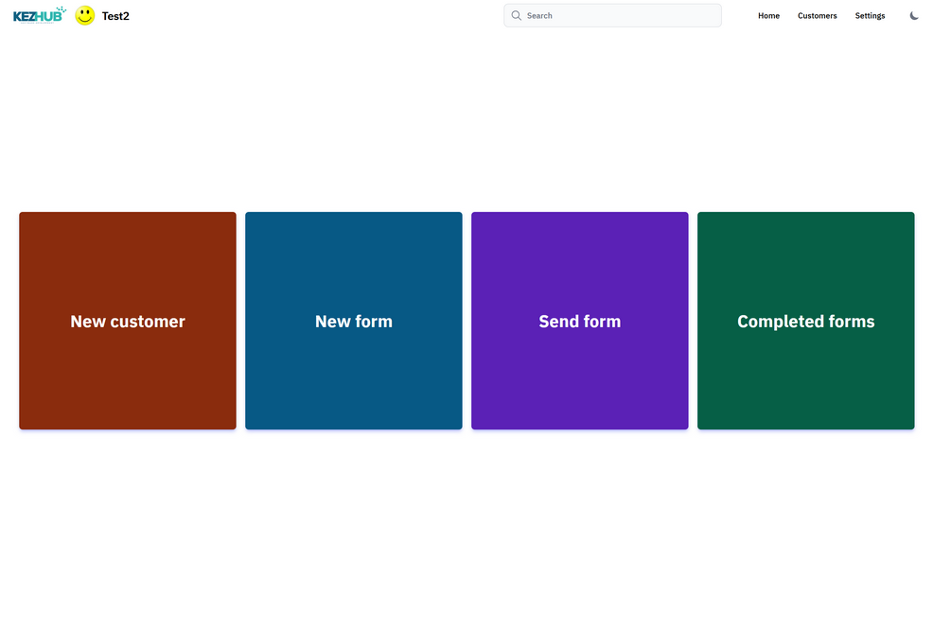Click the teal HUB lettering in logo
This screenshot has width=933, height=629.
point(50,16)
